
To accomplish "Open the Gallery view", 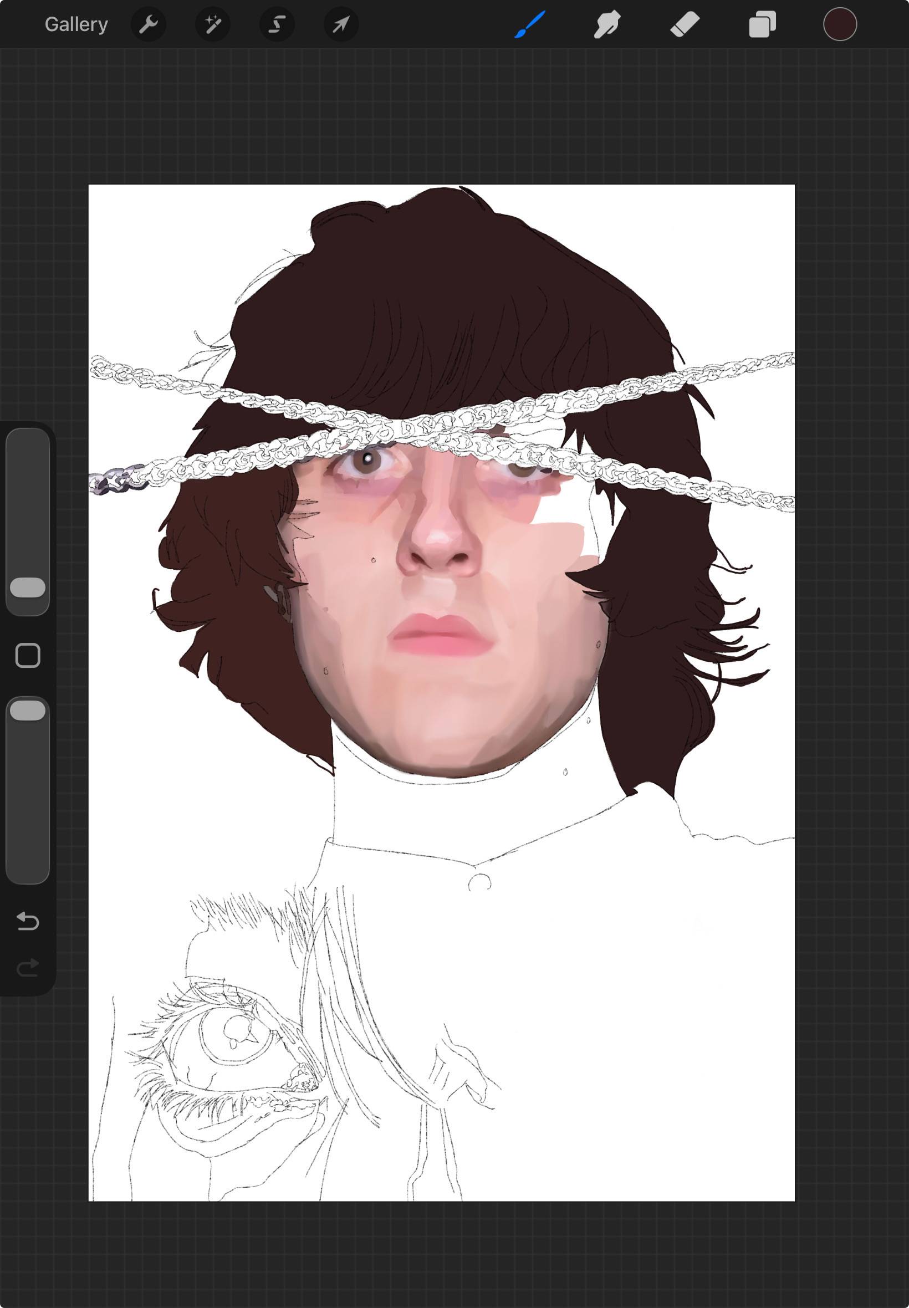I will click(76, 24).
